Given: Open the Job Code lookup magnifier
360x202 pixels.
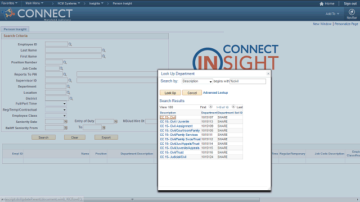Looking at the screenshot, I should pos(61,68).
